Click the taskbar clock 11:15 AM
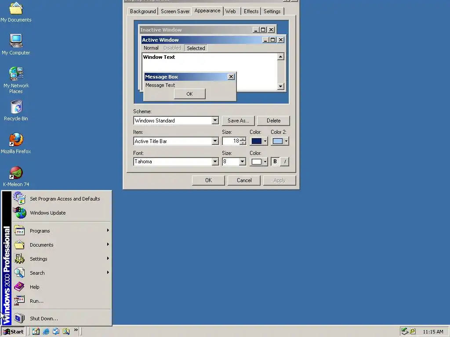 tap(433, 332)
